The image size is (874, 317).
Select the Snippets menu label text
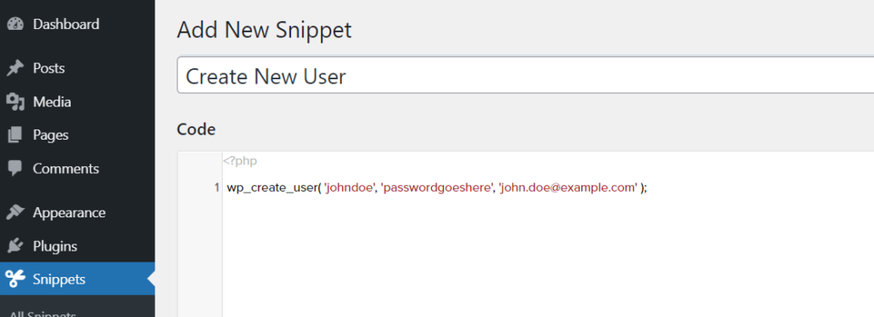[59, 280]
